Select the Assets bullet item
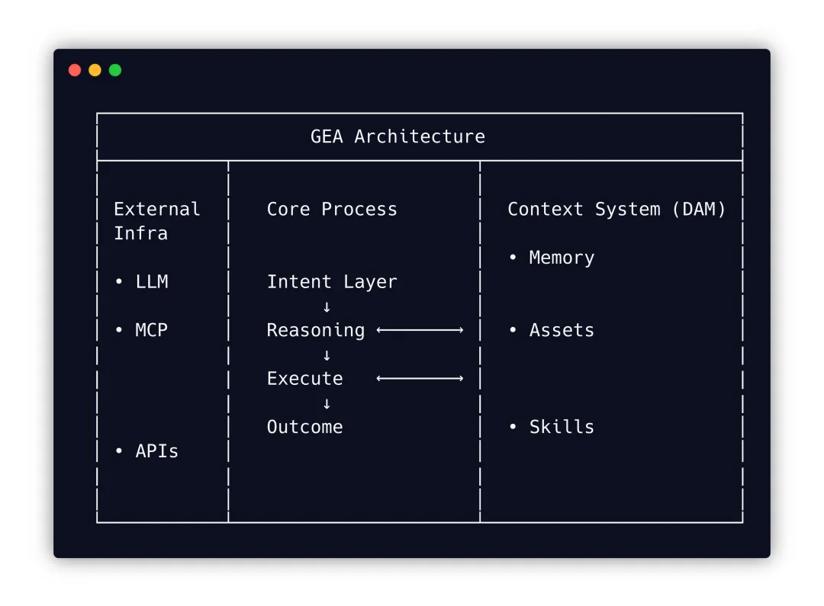Image resolution: width=824 pixels, height=606 pixels. 561,330
